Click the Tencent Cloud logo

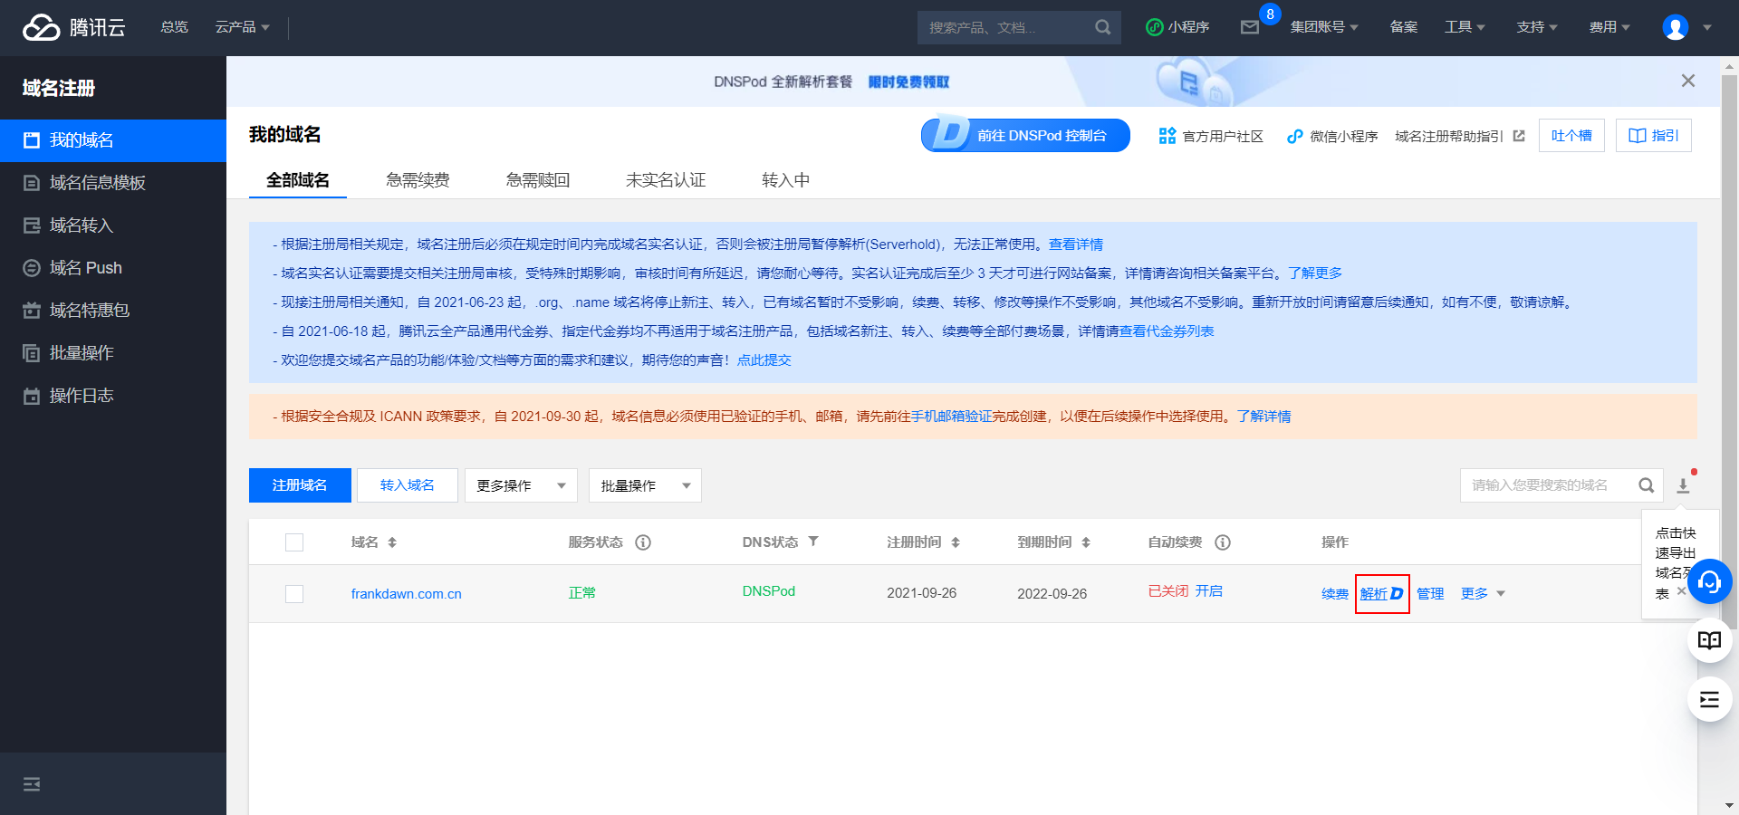(x=74, y=27)
